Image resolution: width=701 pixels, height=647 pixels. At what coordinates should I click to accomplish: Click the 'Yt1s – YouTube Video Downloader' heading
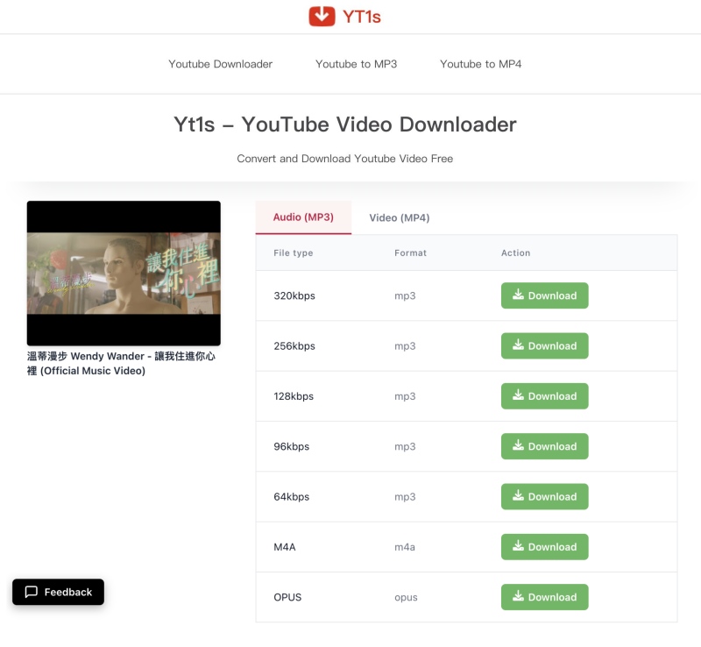tap(345, 124)
